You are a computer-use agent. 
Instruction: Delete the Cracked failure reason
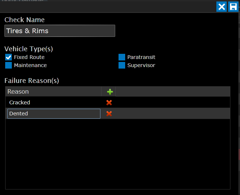(x=109, y=102)
